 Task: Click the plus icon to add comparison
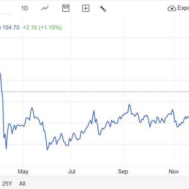pos(86,9)
